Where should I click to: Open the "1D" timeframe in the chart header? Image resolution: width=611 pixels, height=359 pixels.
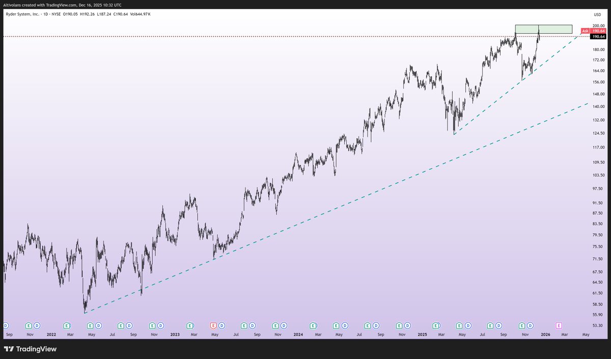[x=46, y=15]
